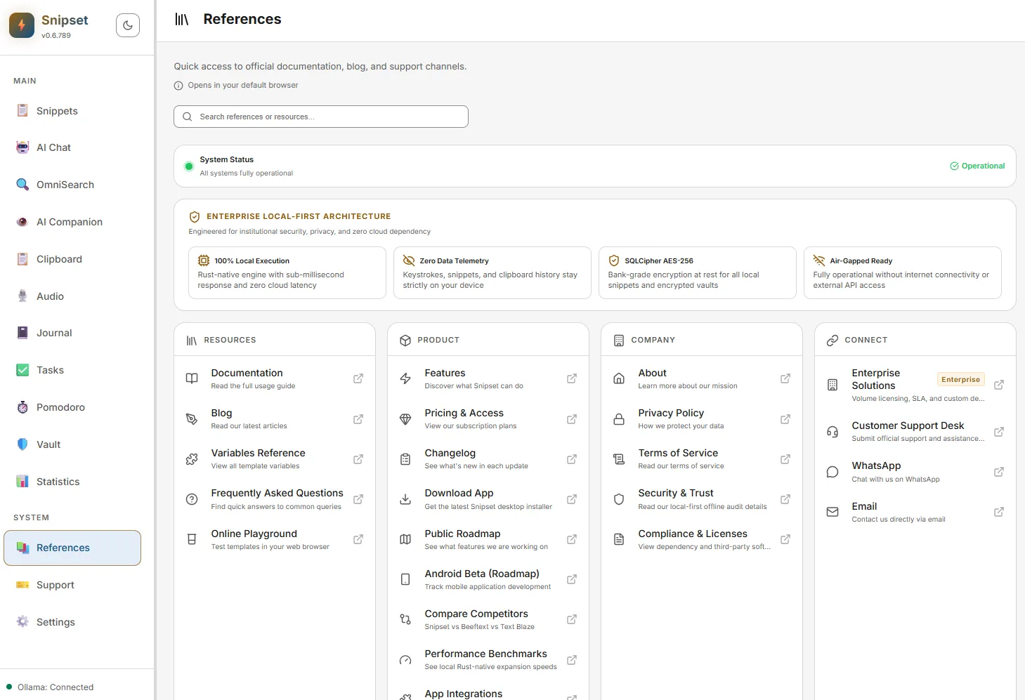Click external link icon for Blog
This screenshot has width=1025, height=700.
coord(358,419)
